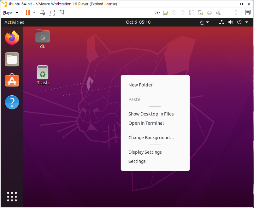Open the VMware message log notes icon
Viewport: 254px width, 208px height.
pyautogui.click(x=248, y=13)
